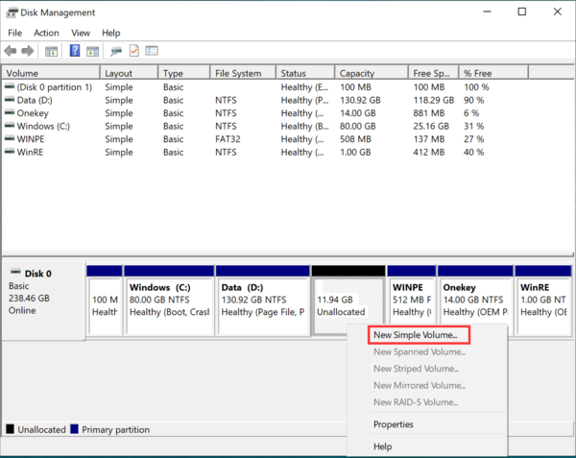Click the Forward arrow in toolbar
Screen dimensions: 576x458
26,51
